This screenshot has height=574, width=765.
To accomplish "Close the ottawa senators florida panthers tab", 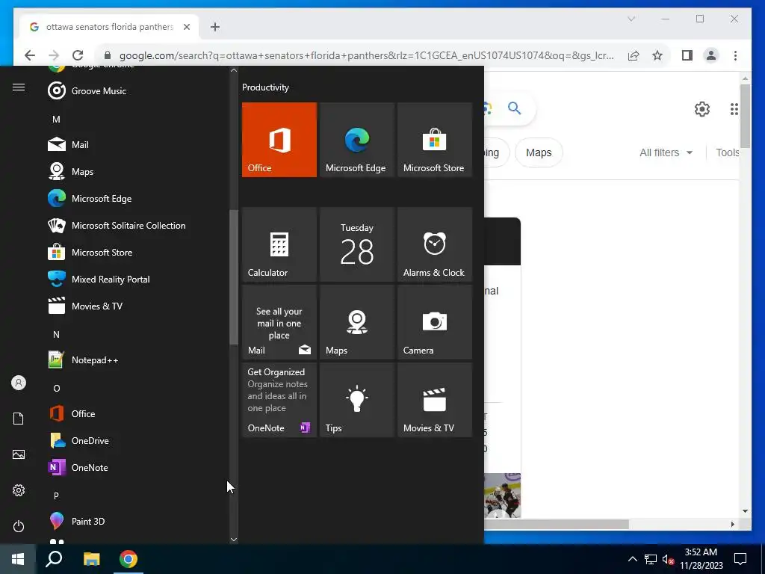I will 186,27.
